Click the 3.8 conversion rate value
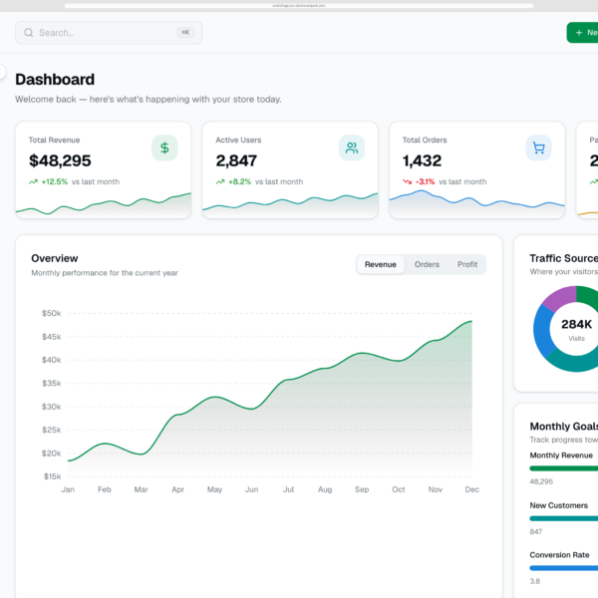 coord(534,581)
